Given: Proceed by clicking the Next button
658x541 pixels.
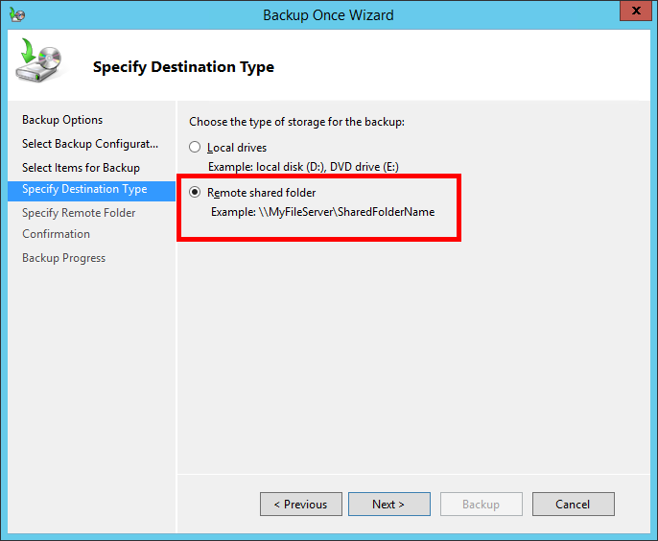Looking at the screenshot, I should tap(388, 505).
